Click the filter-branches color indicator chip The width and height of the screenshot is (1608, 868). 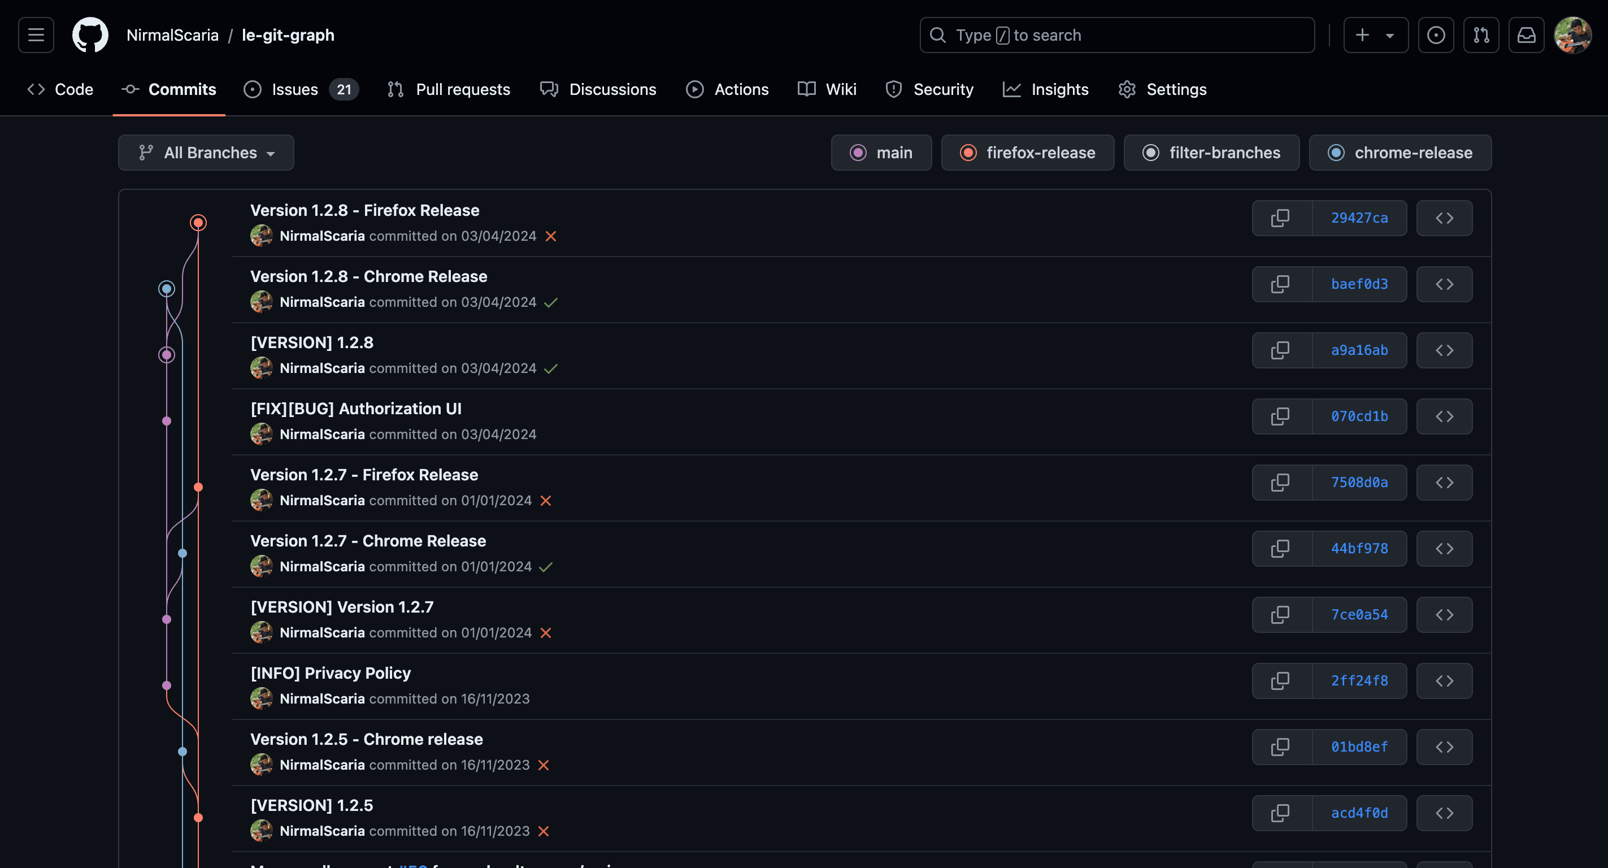tap(1150, 153)
